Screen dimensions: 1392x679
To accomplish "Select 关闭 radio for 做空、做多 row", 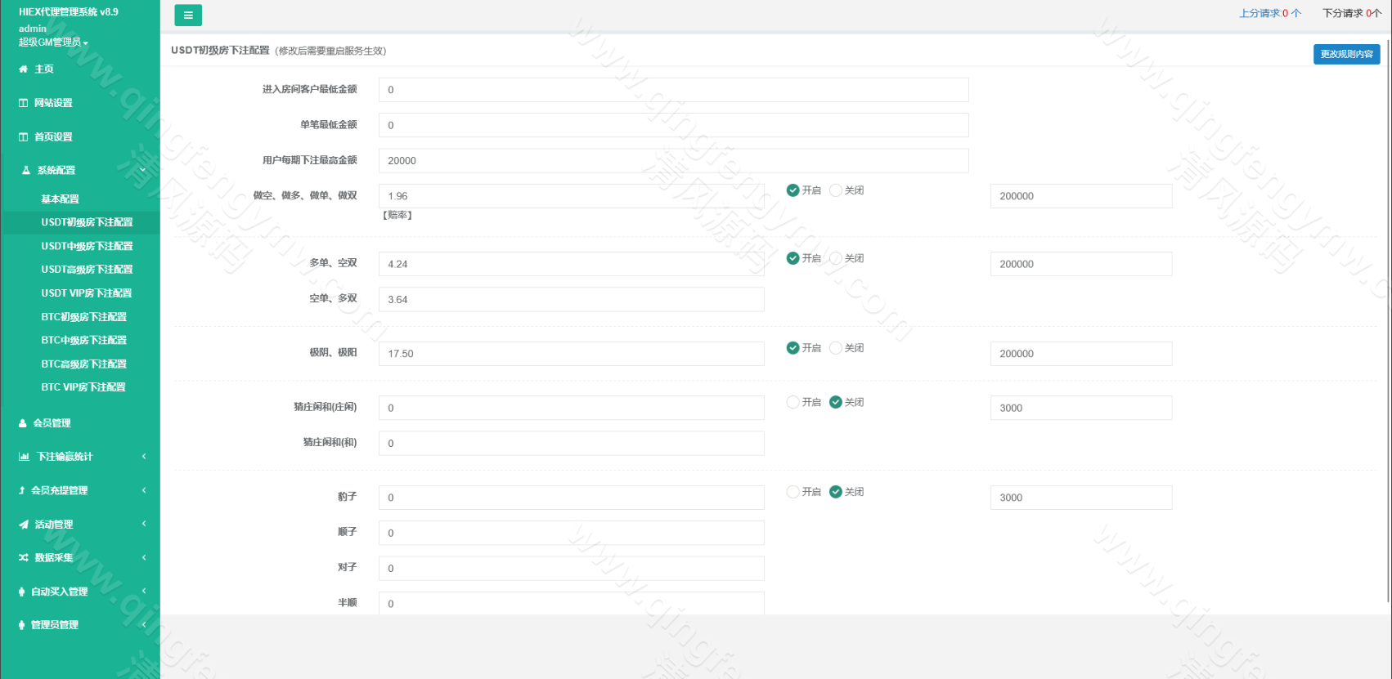I will (x=836, y=190).
